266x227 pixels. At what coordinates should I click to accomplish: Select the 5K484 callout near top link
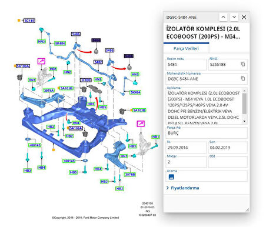[x=60, y=44]
